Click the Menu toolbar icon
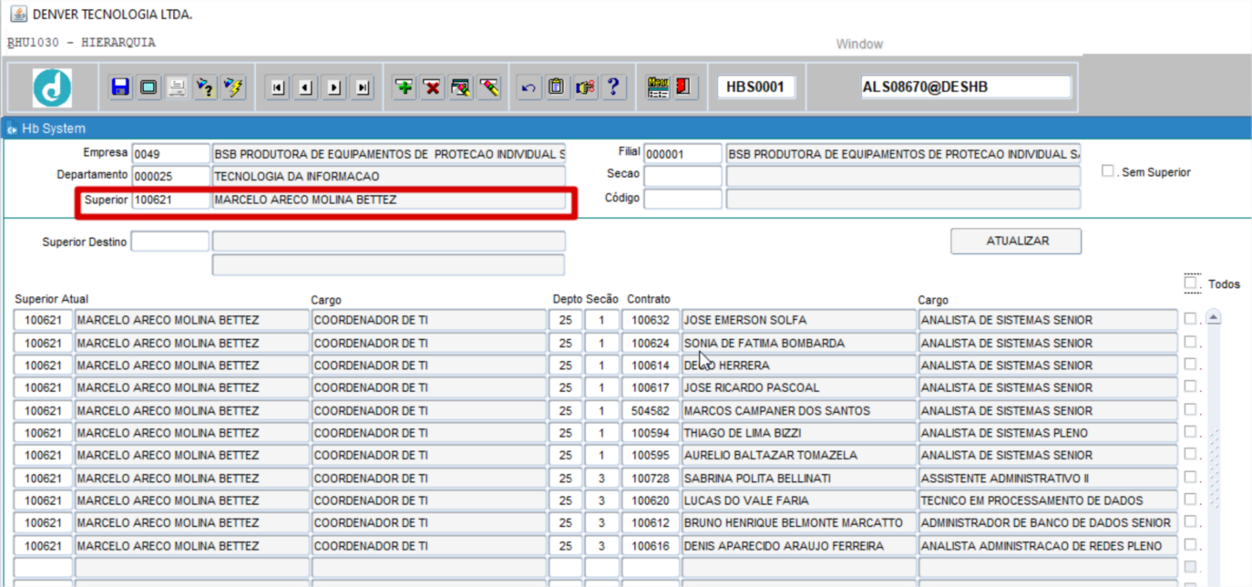Image resolution: width=1252 pixels, height=587 pixels. pos(658,88)
